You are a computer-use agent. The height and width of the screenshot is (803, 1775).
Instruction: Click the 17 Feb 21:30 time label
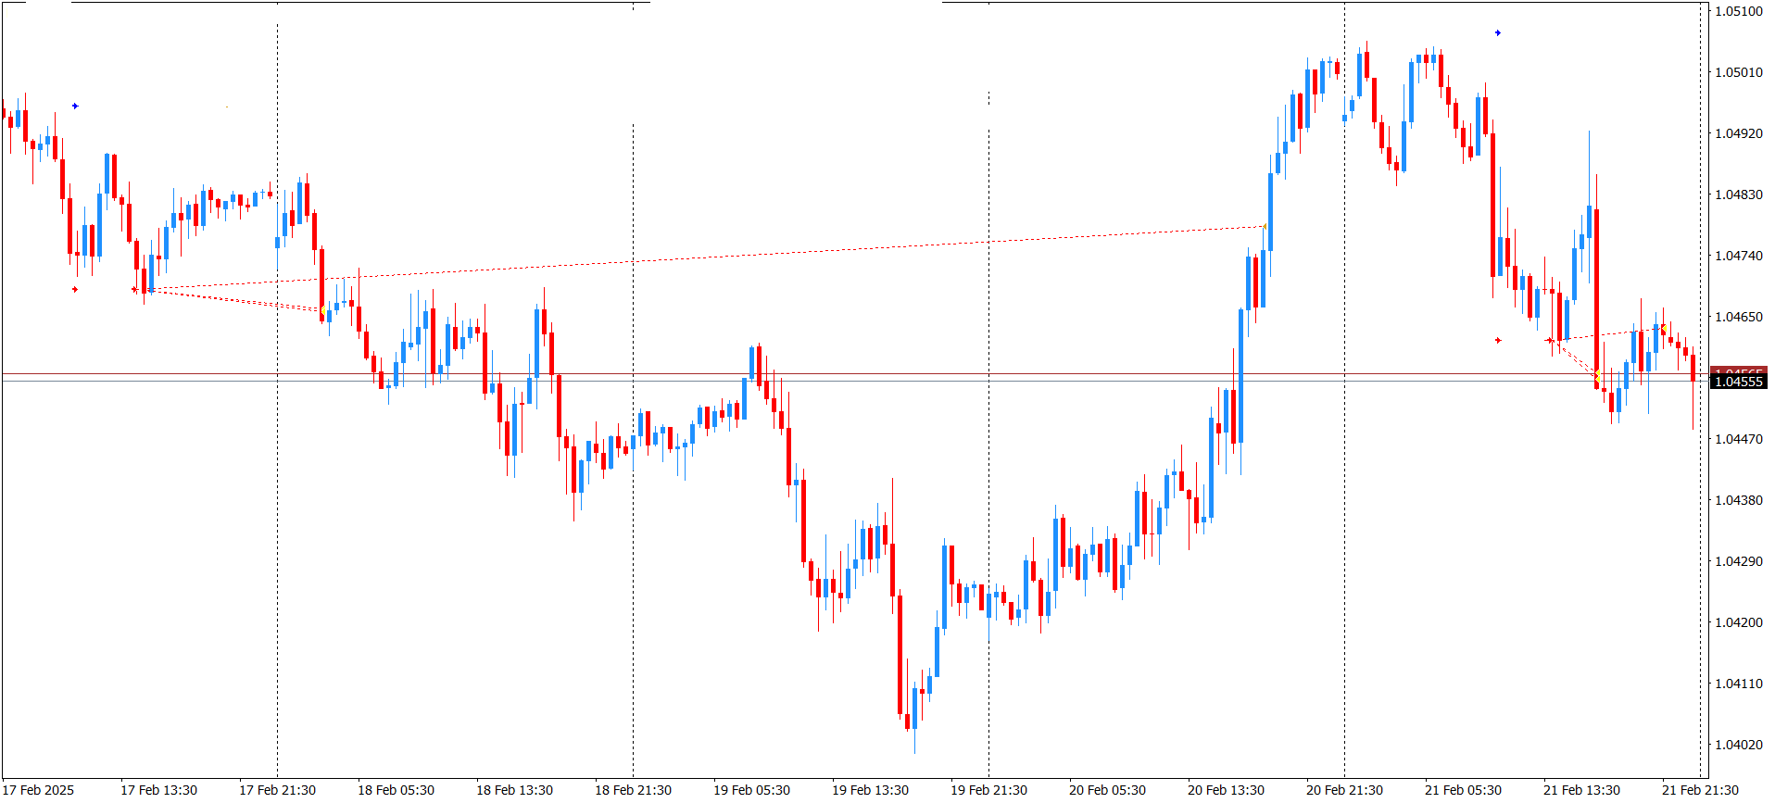coord(277,790)
